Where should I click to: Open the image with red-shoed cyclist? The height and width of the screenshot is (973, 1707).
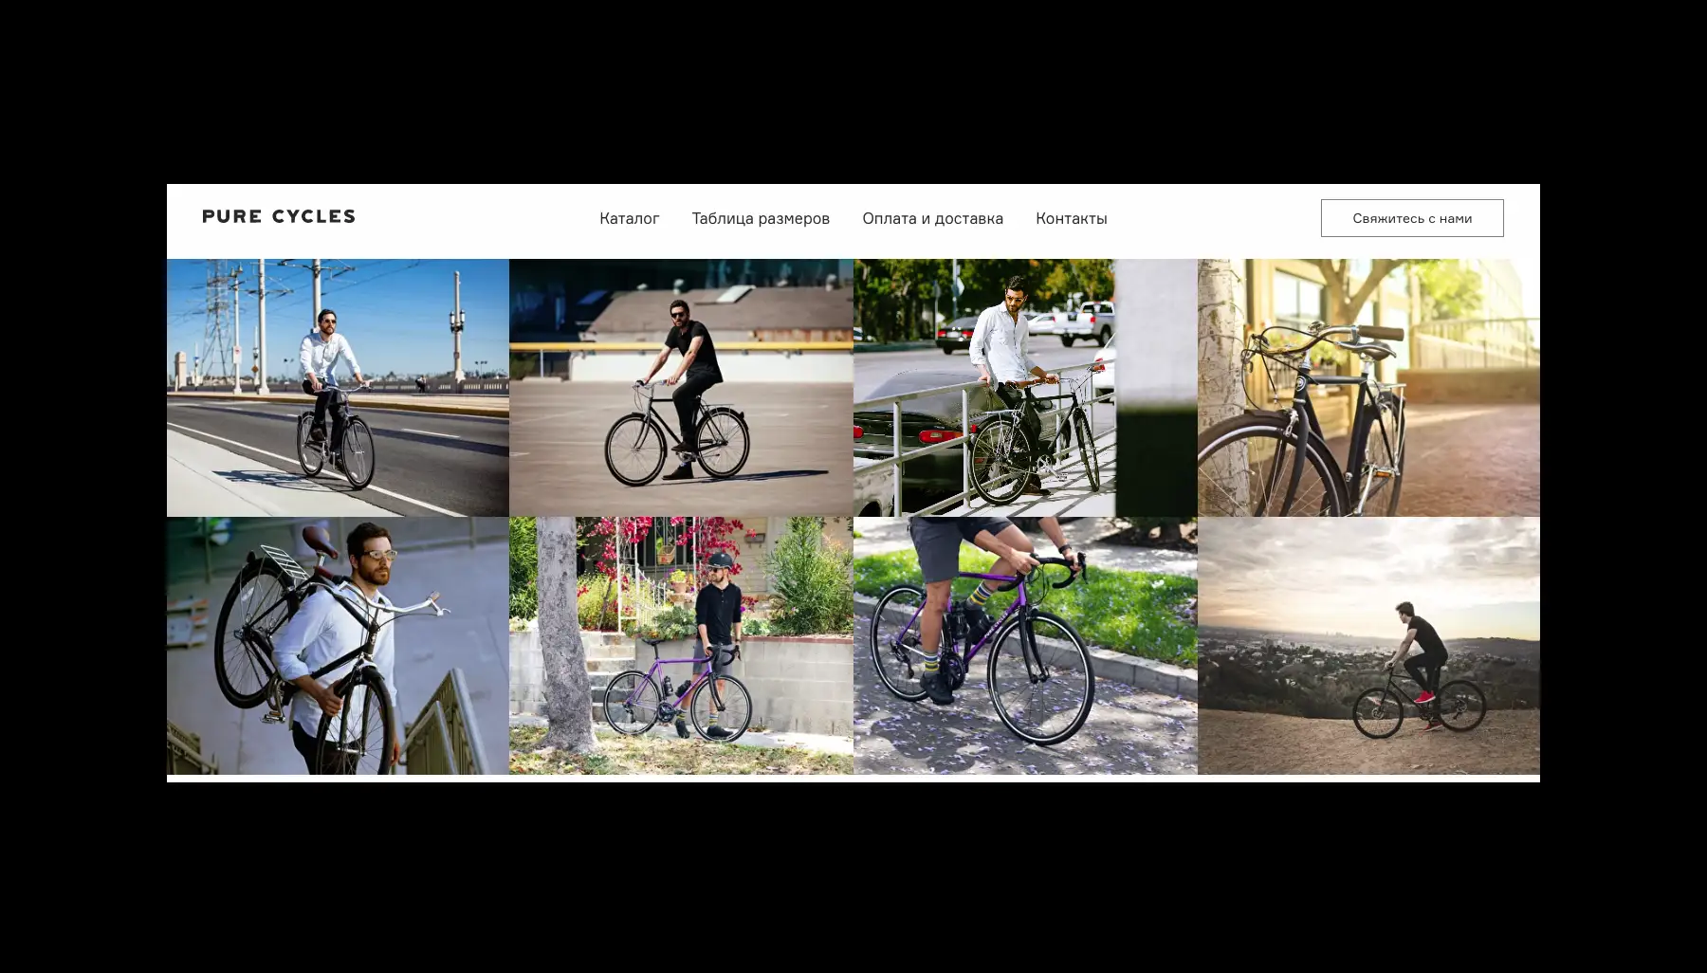pos(1368,646)
